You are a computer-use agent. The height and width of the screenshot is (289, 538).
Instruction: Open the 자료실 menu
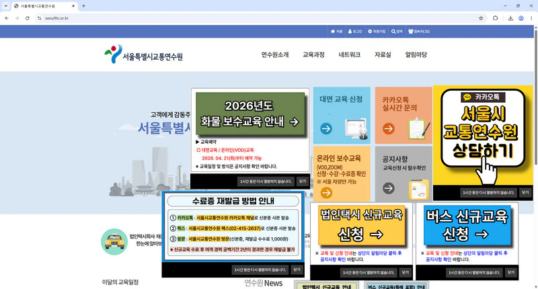click(x=383, y=54)
